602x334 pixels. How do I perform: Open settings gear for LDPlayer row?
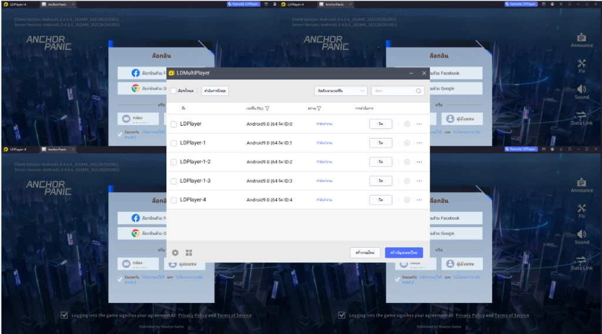tap(407, 124)
